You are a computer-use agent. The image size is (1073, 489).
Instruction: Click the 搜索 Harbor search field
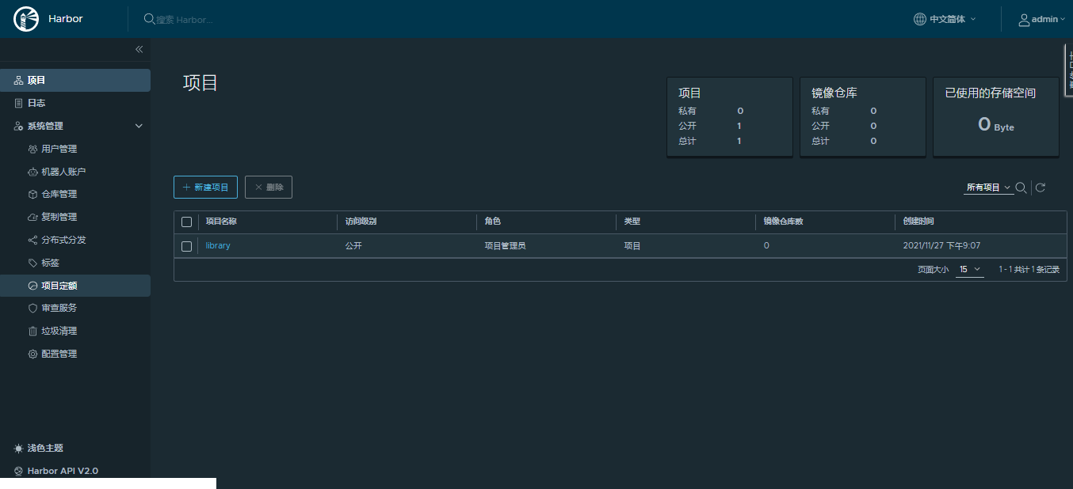pos(184,19)
